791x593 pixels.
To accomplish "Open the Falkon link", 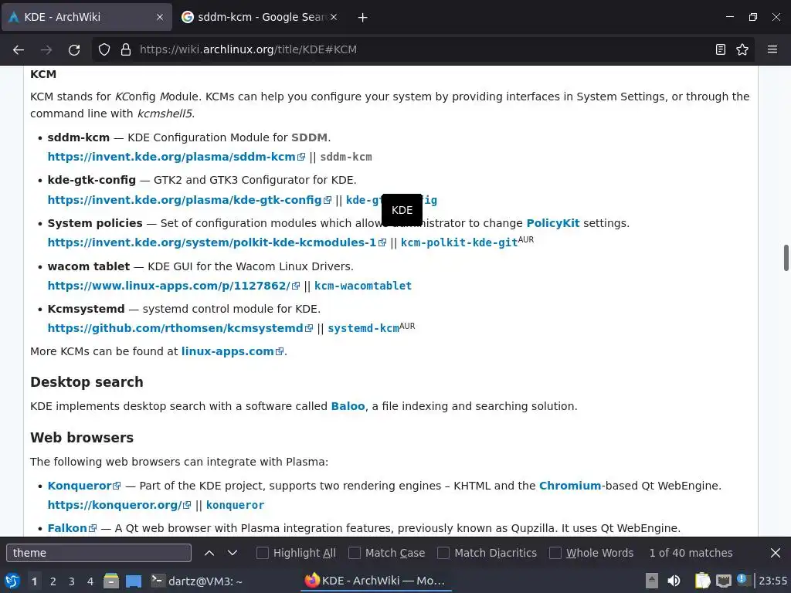I will tap(72, 528).
